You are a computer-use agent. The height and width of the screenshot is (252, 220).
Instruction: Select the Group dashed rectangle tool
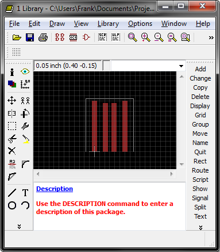(x=12, y=126)
